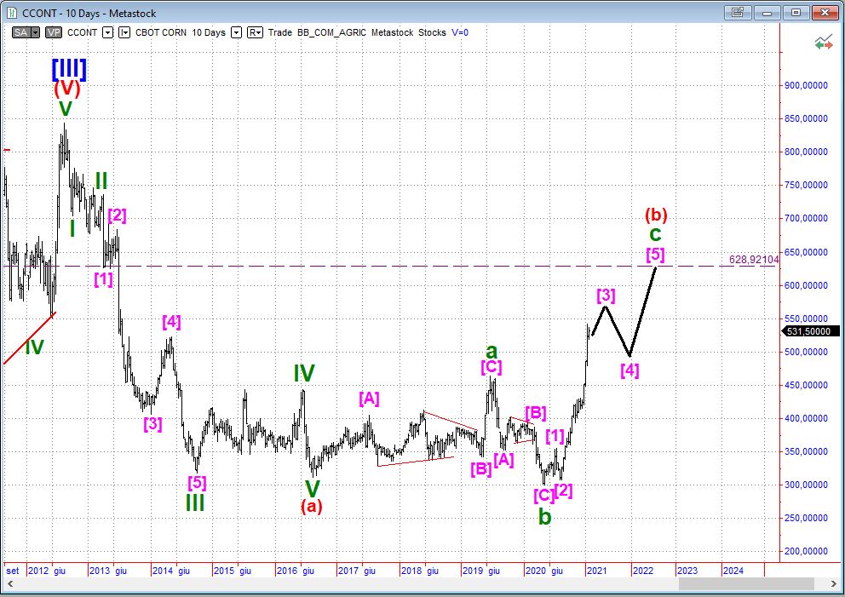Click the SA button in chart header
Screen dimensions: 845x597
click(x=21, y=32)
